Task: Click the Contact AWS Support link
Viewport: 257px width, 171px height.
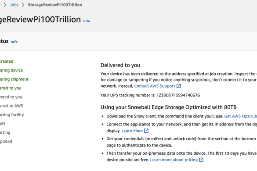Action: click(x=155, y=86)
